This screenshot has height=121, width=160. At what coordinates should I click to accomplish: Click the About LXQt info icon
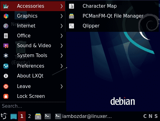tap(6, 76)
